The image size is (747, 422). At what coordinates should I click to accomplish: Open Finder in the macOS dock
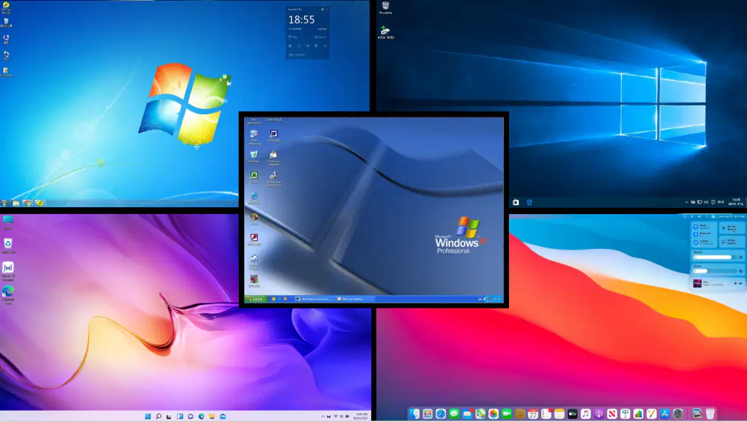(414, 414)
